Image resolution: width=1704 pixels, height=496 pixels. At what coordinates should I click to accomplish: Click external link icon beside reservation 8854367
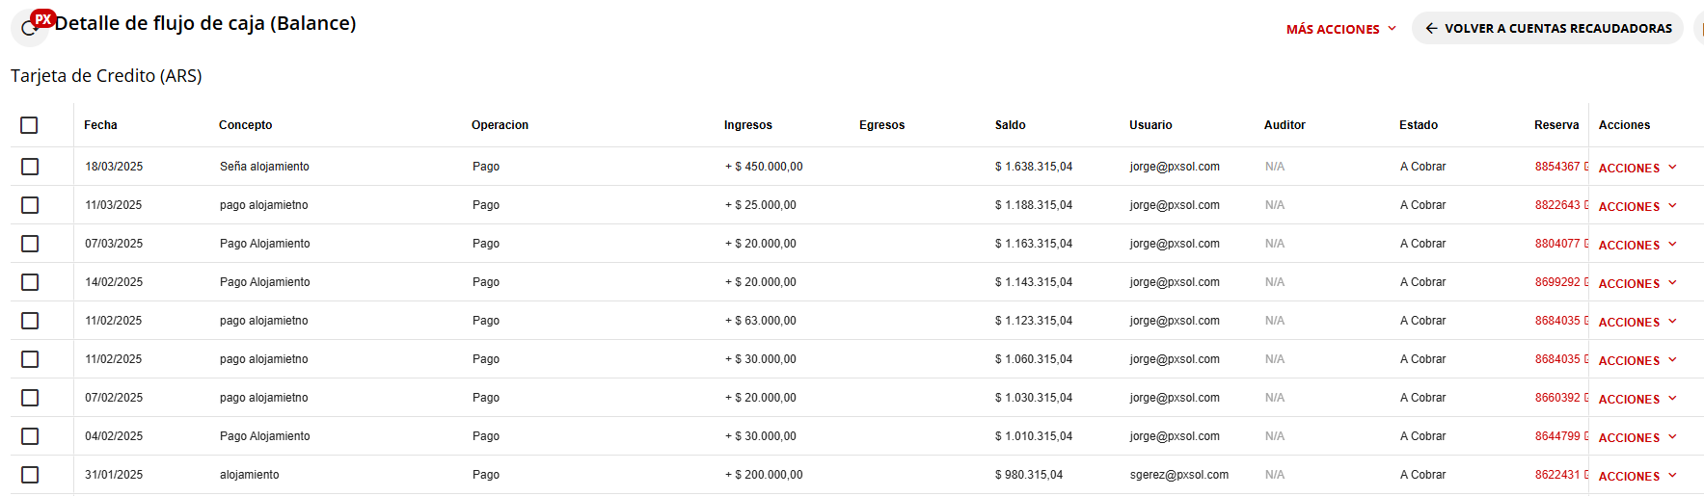pyautogui.click(x=1585, y=167)
